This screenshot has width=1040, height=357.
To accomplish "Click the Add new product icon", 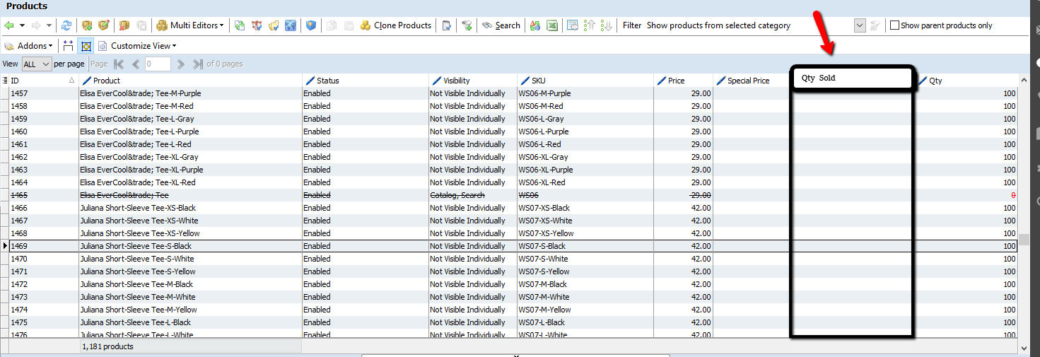I will tap(87, 25).
